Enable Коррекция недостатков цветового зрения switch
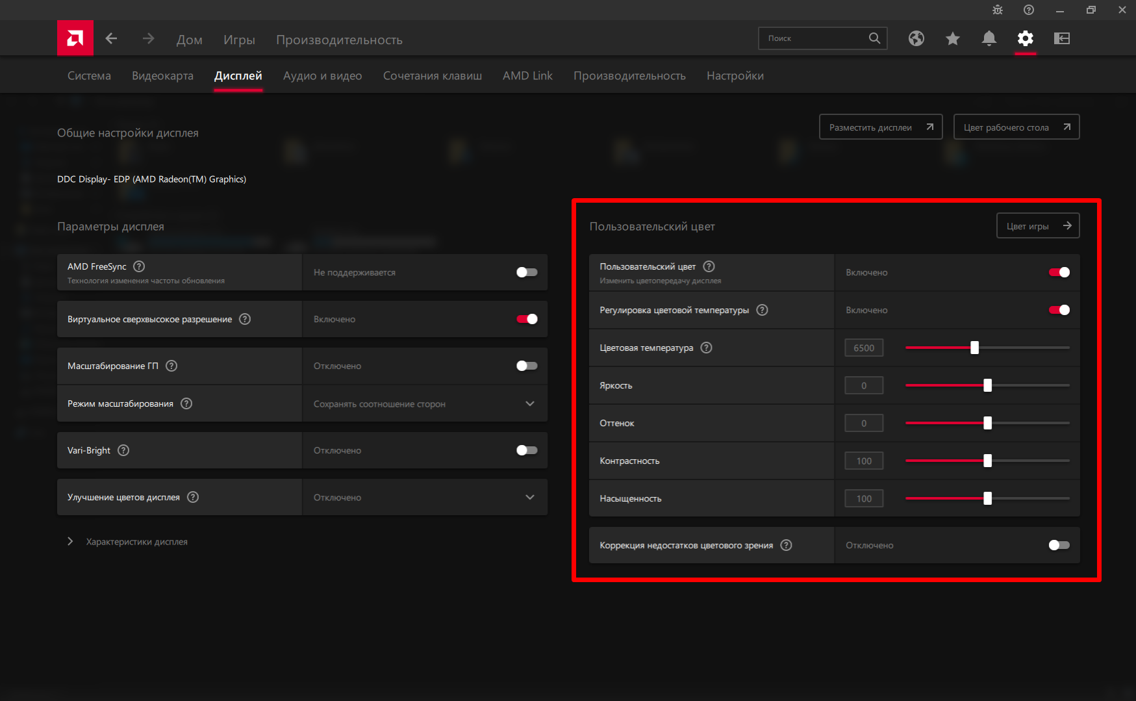The image size is (1136, 701). point(1059,545)
